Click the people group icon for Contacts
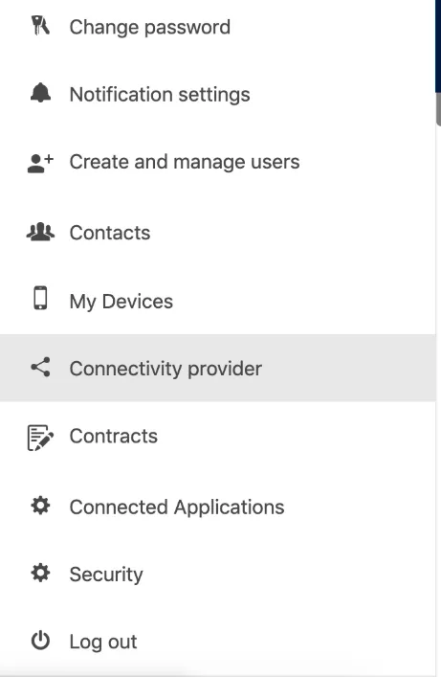 pyautogui.click(x=40, y=232)
